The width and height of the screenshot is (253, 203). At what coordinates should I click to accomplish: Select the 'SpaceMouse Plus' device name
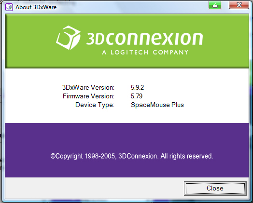point(157,105)
